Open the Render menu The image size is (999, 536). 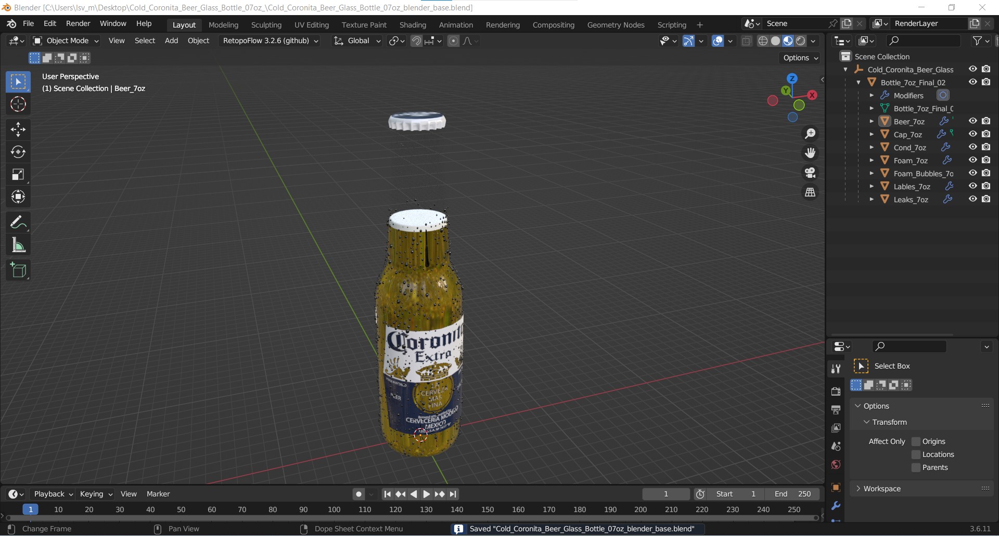[78, 23]
